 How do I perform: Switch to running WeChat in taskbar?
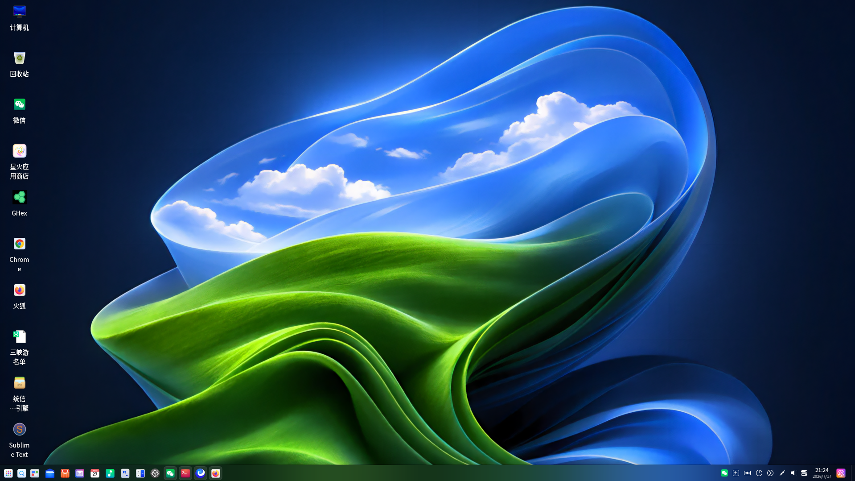click(170, 473)
